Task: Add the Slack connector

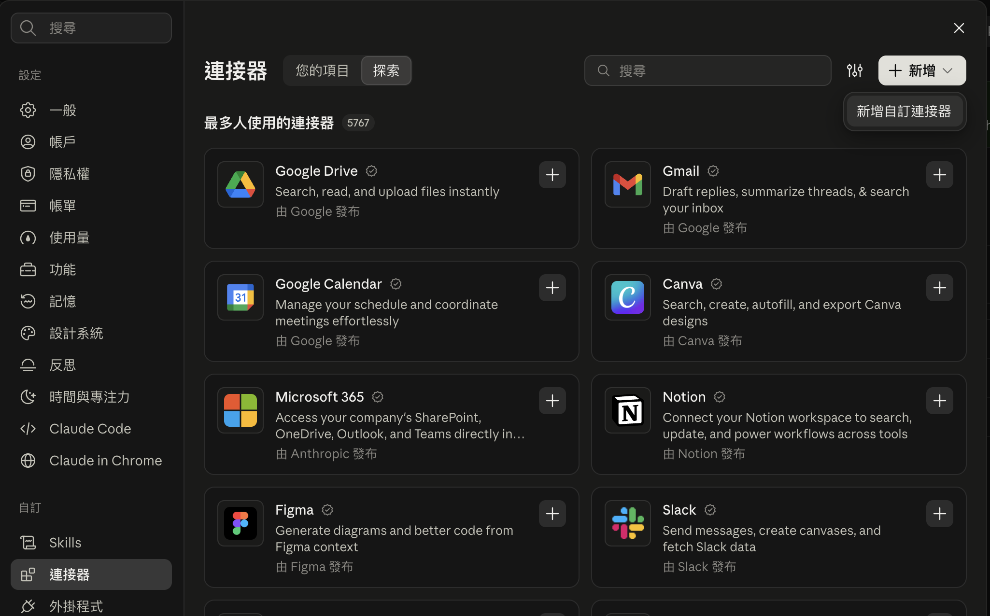Action: click(939, 514)
